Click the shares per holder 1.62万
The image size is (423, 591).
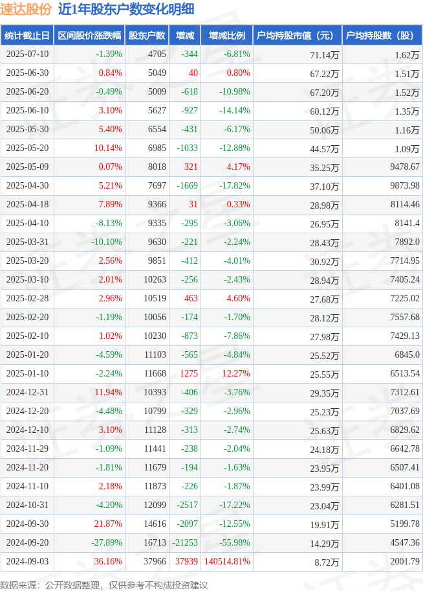(x=407, y=55)
